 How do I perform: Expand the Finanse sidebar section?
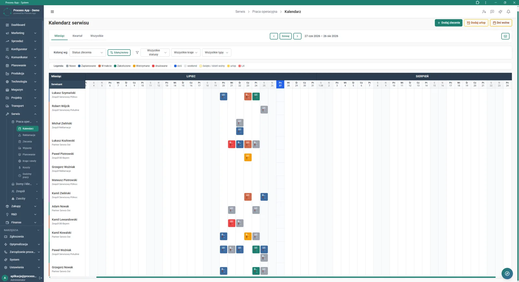(x=21, y=222)
